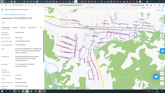Screen dimensions: 165x93
Task: Zoom in on the map with plus
Action: coord(162,78)
